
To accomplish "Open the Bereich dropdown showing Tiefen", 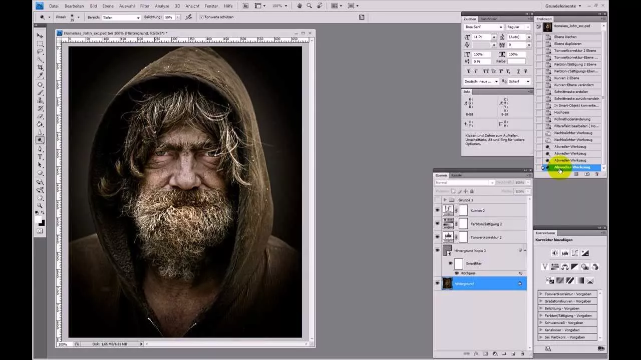I will click(137, 17).
